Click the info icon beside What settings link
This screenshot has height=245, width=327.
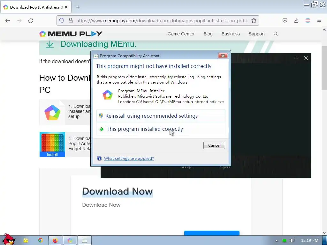99,158
